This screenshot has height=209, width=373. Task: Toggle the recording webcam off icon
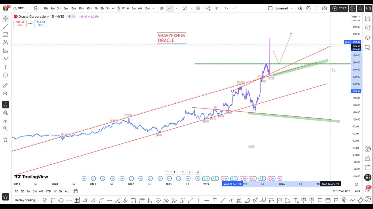point(368,8)
